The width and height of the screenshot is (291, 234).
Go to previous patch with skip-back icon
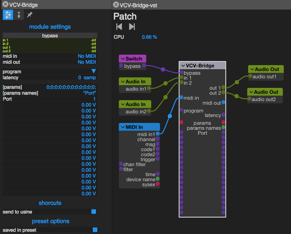(119, 27)
